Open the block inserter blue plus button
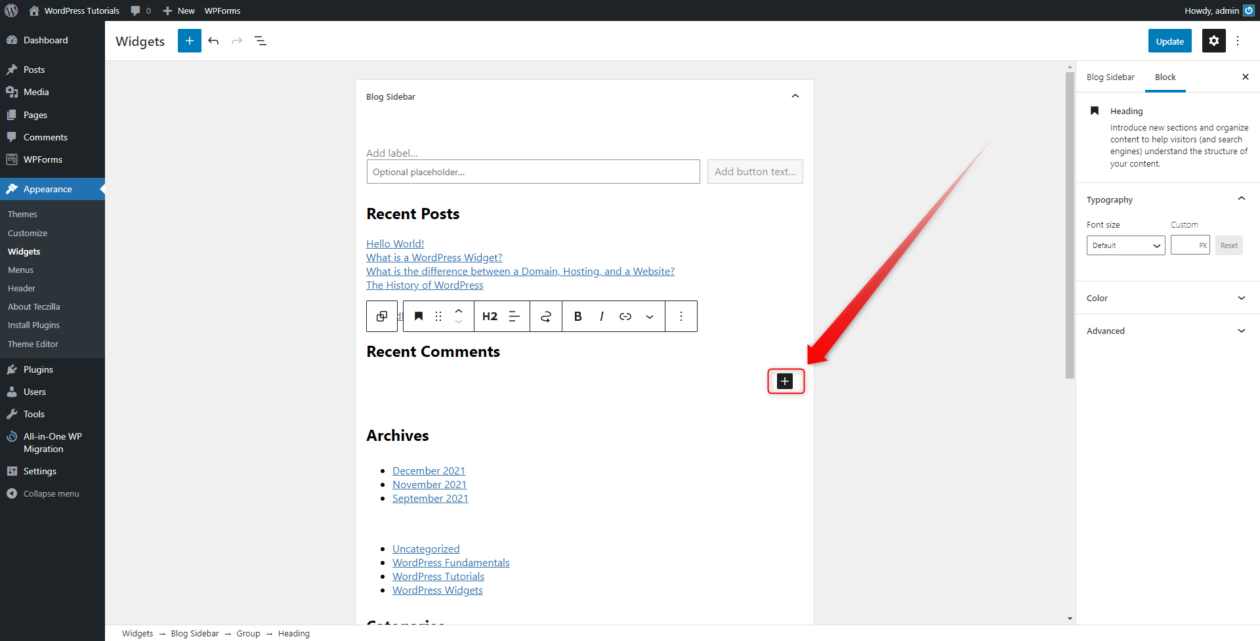This screenshot has width=1260, height=641. [190, 41]
